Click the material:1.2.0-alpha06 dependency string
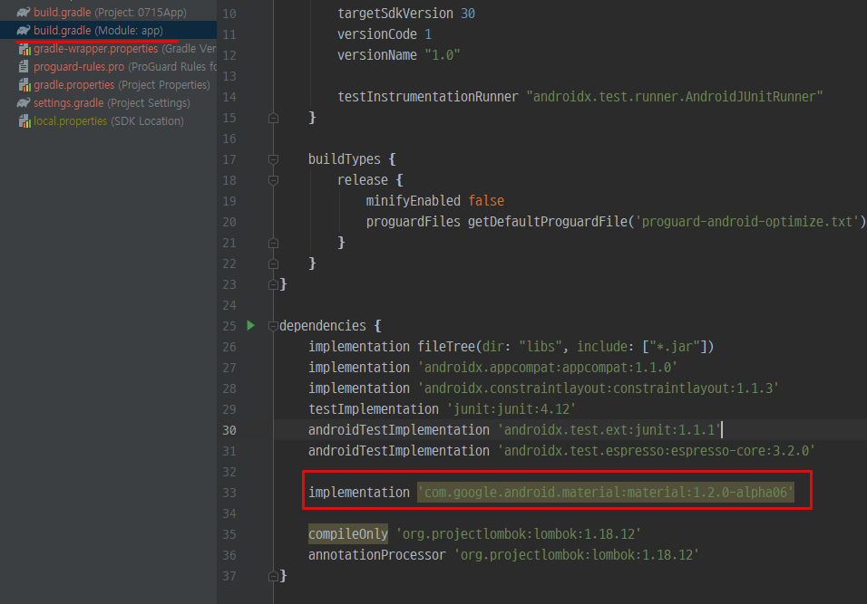Screen dimensions: 867x604 (606, 492)
